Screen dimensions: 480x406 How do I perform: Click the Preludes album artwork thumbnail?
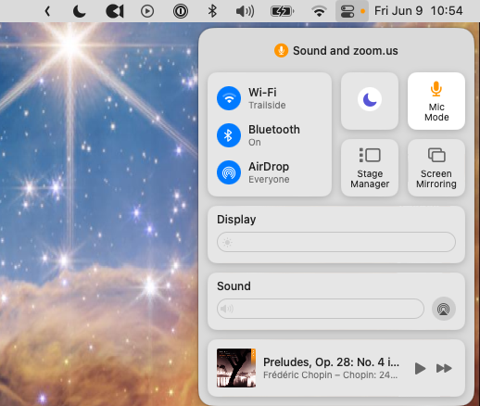pyautogui.click(x=236, y=368)
